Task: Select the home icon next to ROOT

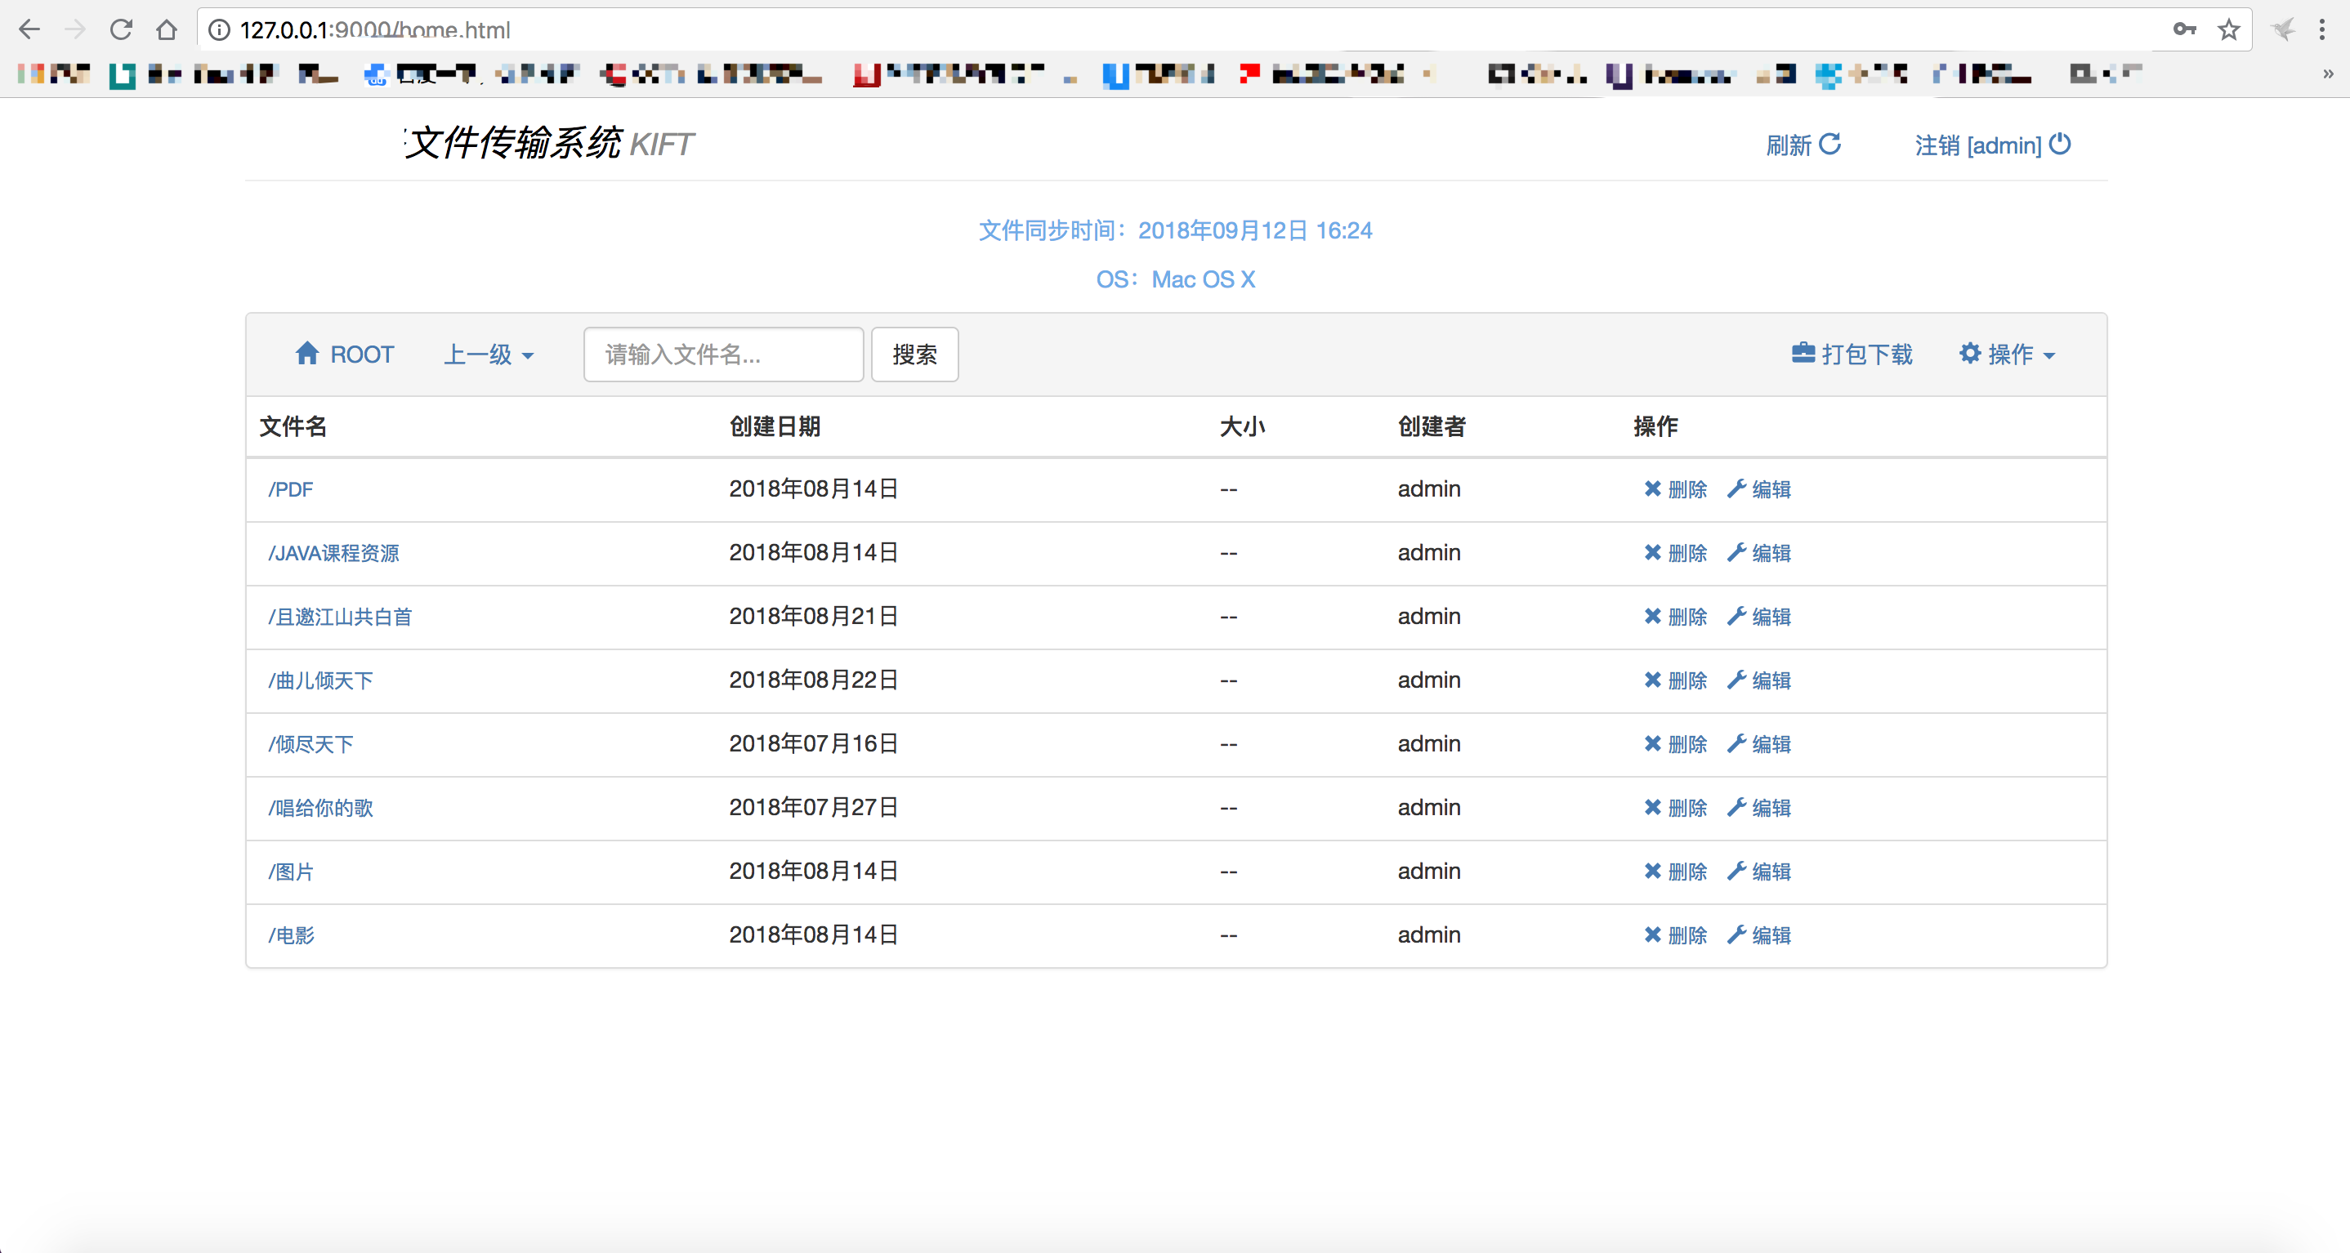Action: click(308, 353)
